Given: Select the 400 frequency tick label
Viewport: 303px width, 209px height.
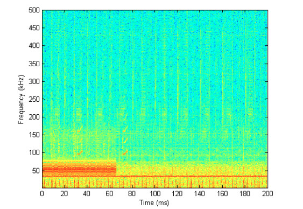Looking at the screenshot, I should pos(34,46).
